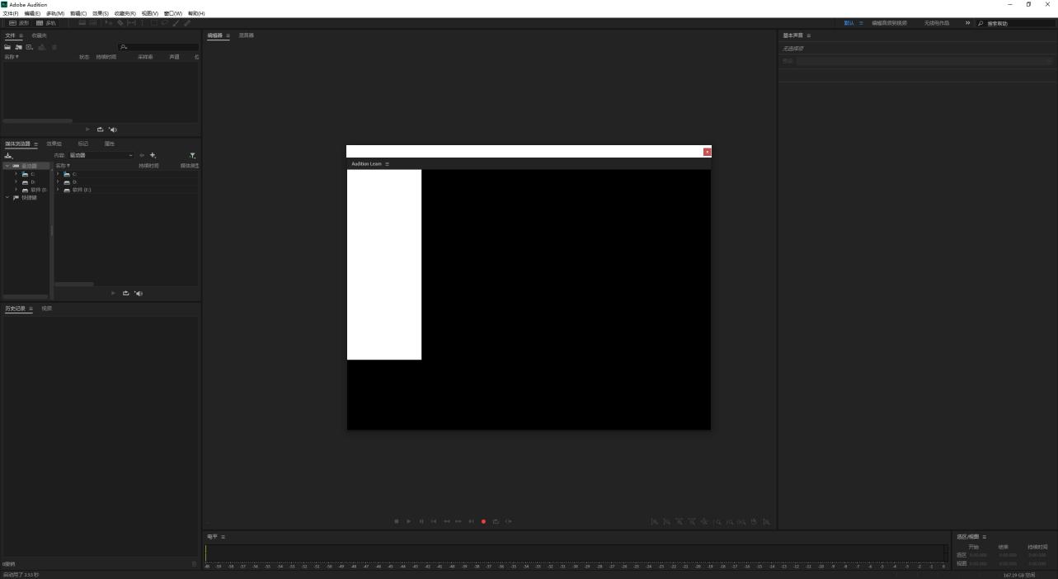The height and width of the screenshot is (579, 1058).
Task: Click the Import File icon in Files panel
Action: point(18,47)
